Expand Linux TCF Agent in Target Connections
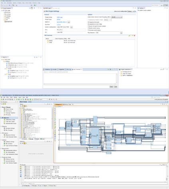Viewport: 169px width, 189px height. (120, 74)
